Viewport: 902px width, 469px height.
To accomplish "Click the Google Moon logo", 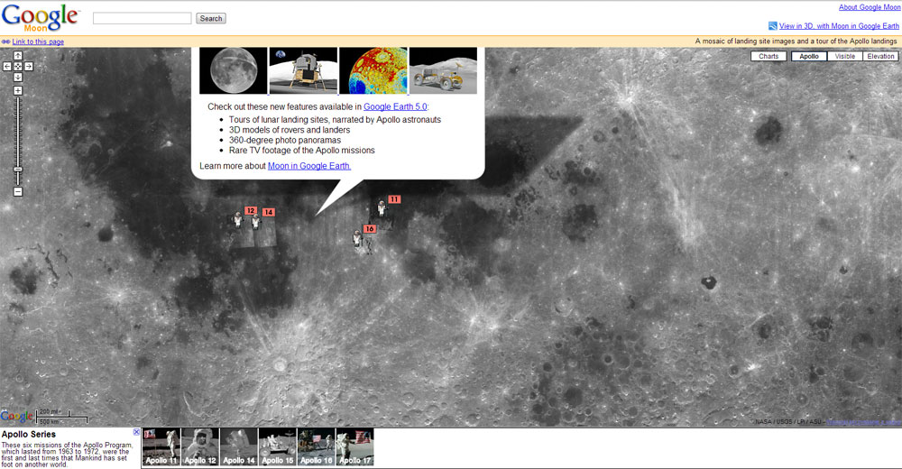I will coord(41,18).
